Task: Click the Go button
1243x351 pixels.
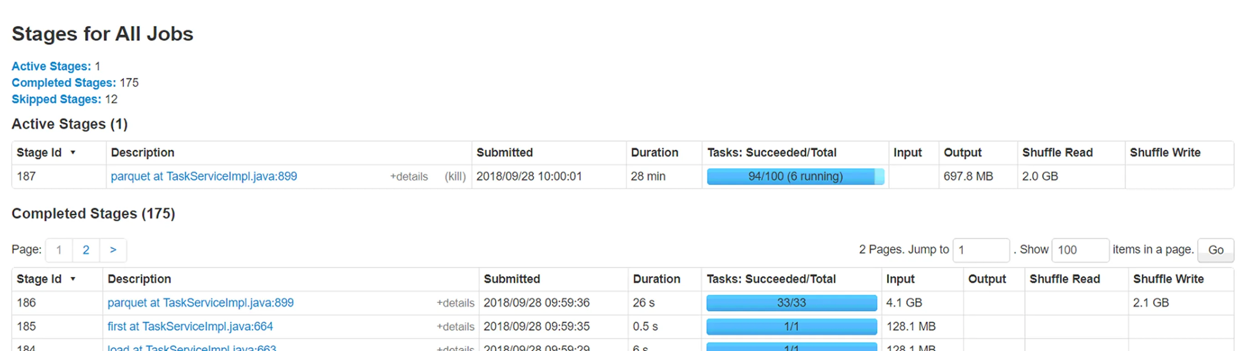Action: (x=1216, y=250)
